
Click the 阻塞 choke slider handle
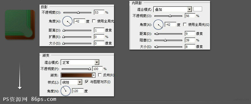pos(165,40)
